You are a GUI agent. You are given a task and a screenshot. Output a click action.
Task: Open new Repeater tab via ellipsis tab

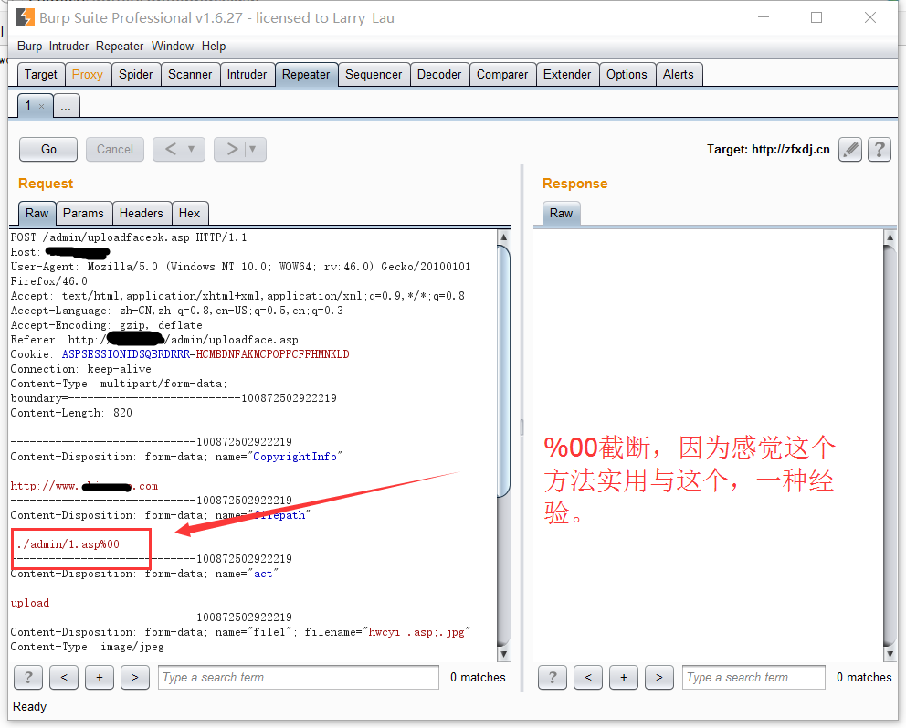coord(67,106)
